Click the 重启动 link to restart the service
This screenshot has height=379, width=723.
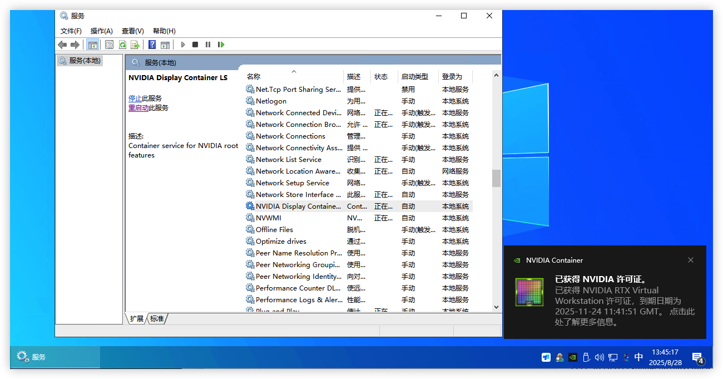click(138, 108)
